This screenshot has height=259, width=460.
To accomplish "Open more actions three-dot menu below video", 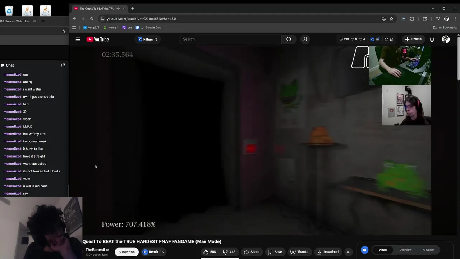I will pyautogui.click(x=348, y=252).
